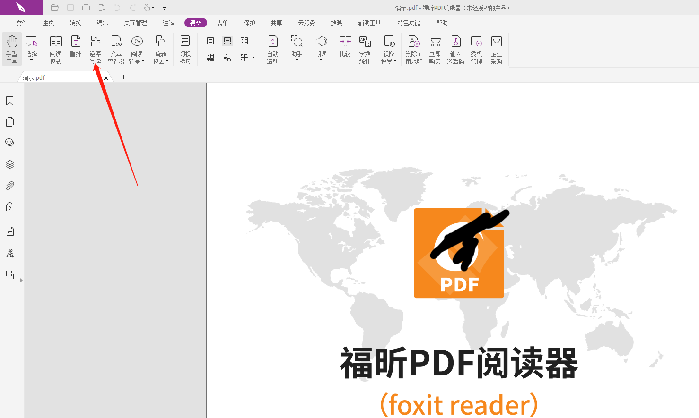Open the comments panel in sidebar

click(10, 142)
